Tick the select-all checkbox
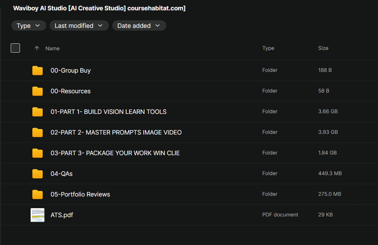This screenshot has height=245, width=378. click(15, 48)
